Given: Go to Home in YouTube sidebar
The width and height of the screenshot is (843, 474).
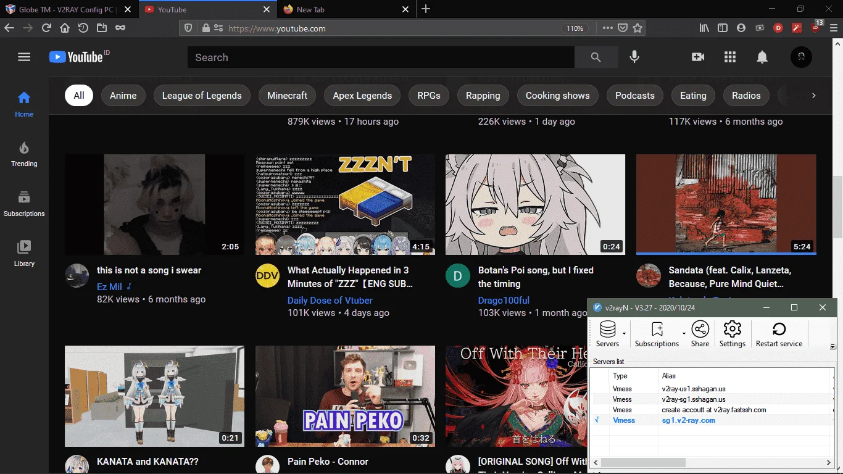Looking at the screenshot, I should click(x=24, y=104).
